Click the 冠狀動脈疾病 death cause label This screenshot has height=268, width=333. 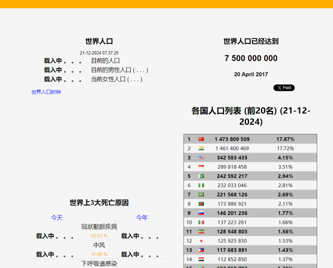[x=99, y=227]
